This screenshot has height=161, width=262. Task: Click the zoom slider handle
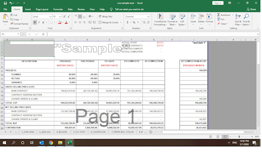click(x=239, y=137)
